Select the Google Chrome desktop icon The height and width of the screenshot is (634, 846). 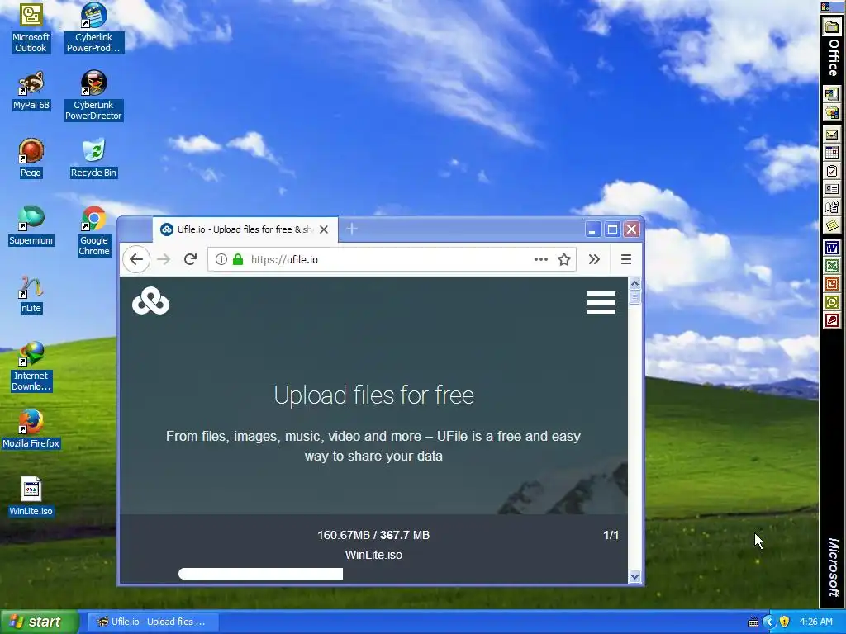94,231
